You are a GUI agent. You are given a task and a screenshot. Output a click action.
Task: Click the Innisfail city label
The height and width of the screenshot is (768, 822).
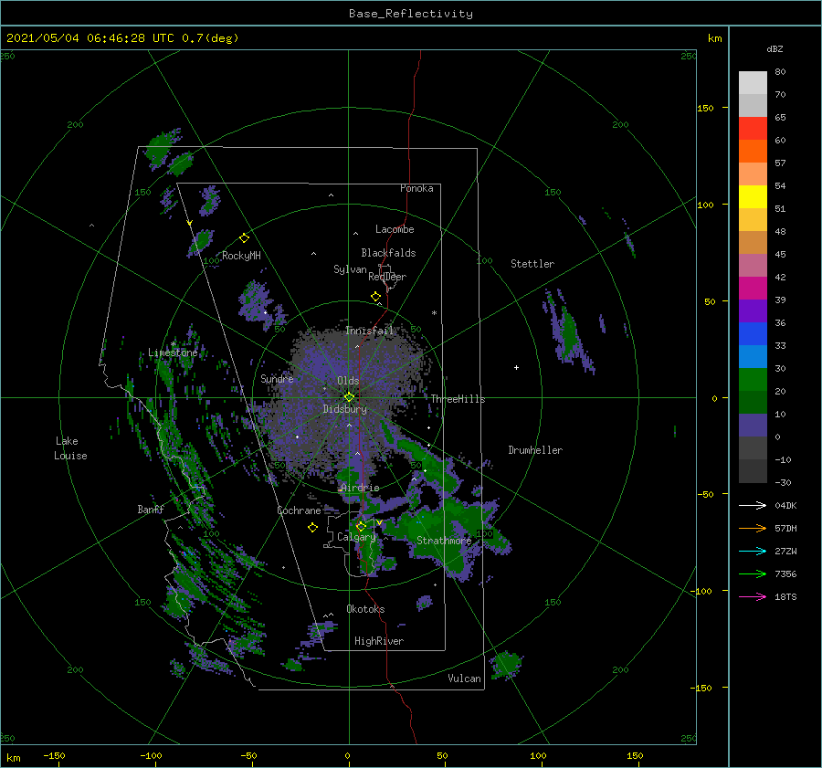point(369,331)
